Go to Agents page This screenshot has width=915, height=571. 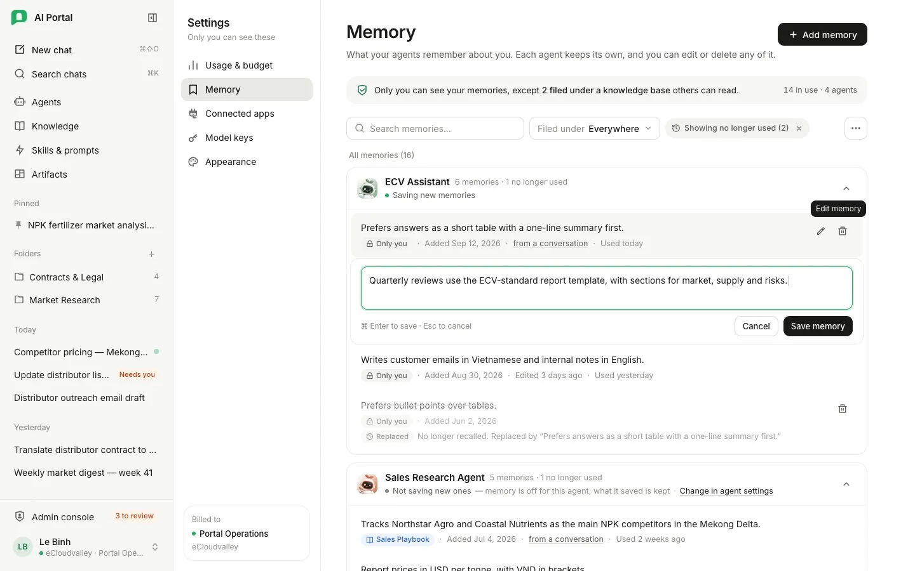(86, 102)
